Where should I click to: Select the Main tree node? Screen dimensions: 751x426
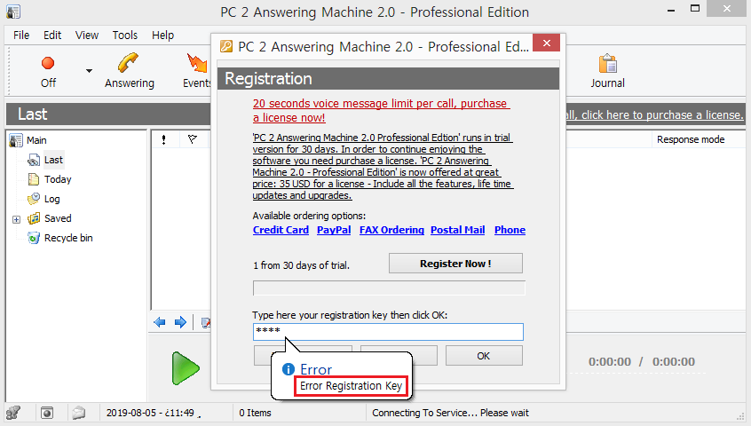pyautogui.click(x=36, y=140)
